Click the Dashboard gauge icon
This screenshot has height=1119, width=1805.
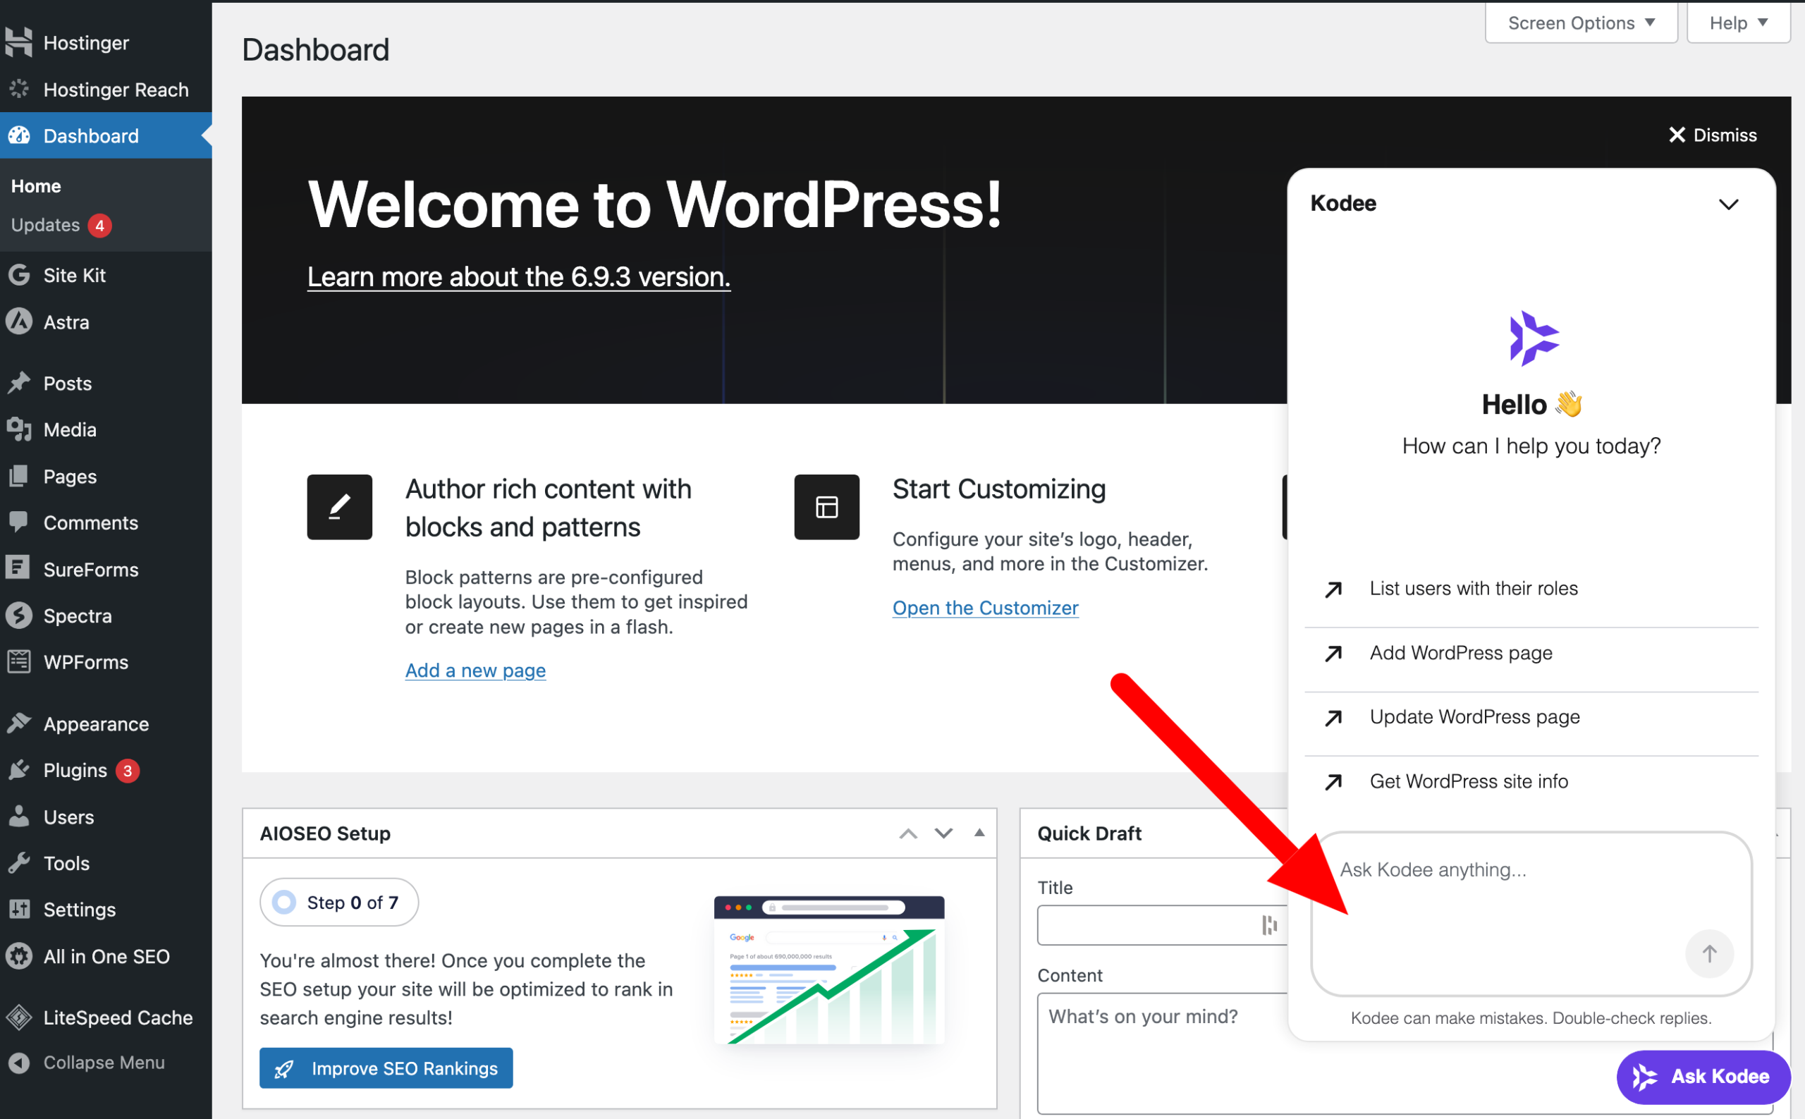[19, 135]
